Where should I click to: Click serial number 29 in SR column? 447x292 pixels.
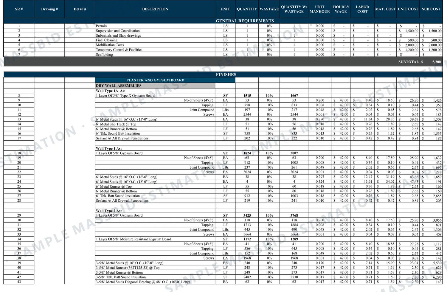click(19, 215)
